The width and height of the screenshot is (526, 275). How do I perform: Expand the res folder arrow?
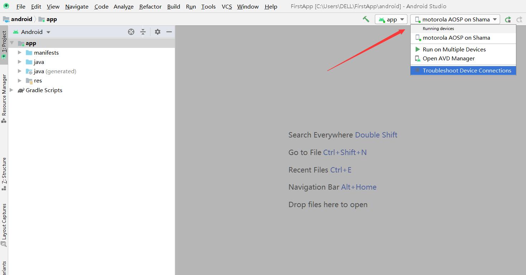20,80
